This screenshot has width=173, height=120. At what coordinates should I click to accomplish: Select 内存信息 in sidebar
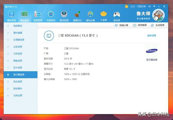(21, 54)
